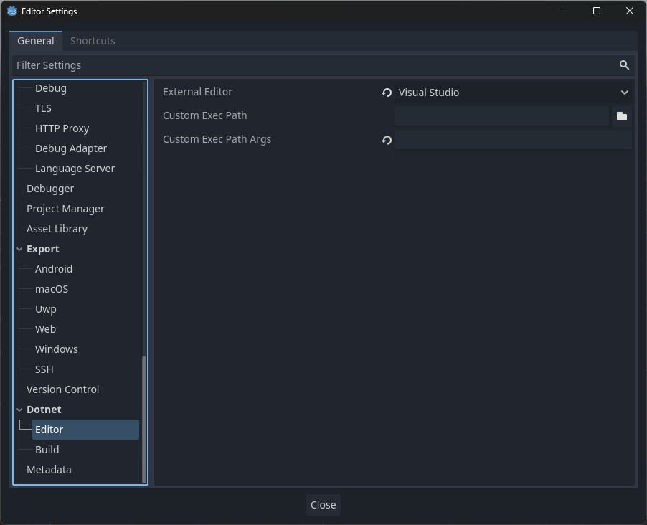Browse for Custom Exec Path folder
Screen dimensions: 647x525
coord(621,116)
